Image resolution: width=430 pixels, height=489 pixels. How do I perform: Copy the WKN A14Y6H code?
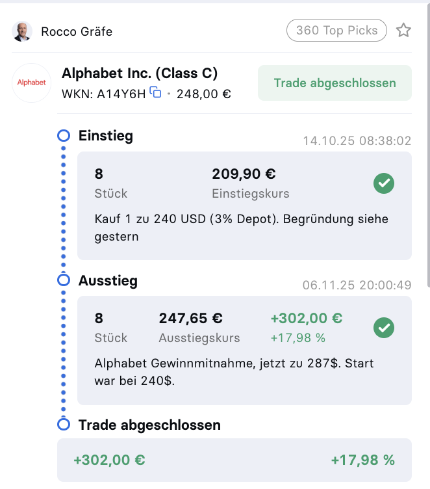pyautogui.click(x=155, y=92)
